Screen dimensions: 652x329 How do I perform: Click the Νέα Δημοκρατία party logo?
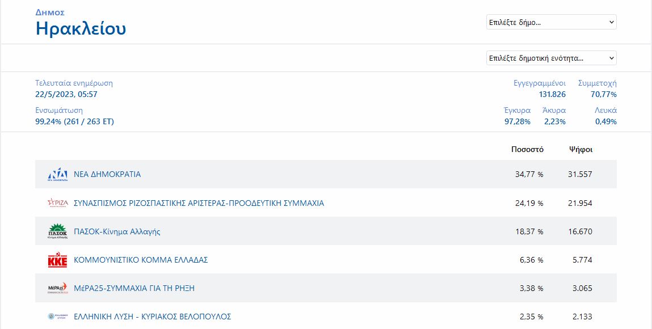tap(58, 175)
